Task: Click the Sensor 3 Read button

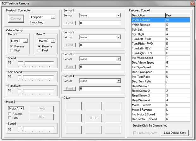Action: point(70,67)
